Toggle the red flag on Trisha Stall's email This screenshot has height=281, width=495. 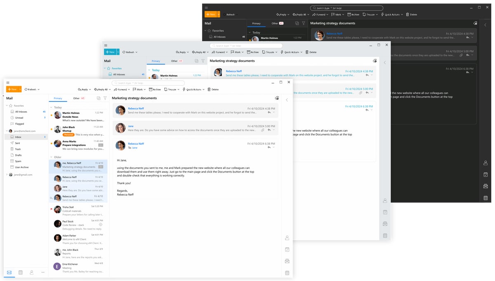[51, 209]
